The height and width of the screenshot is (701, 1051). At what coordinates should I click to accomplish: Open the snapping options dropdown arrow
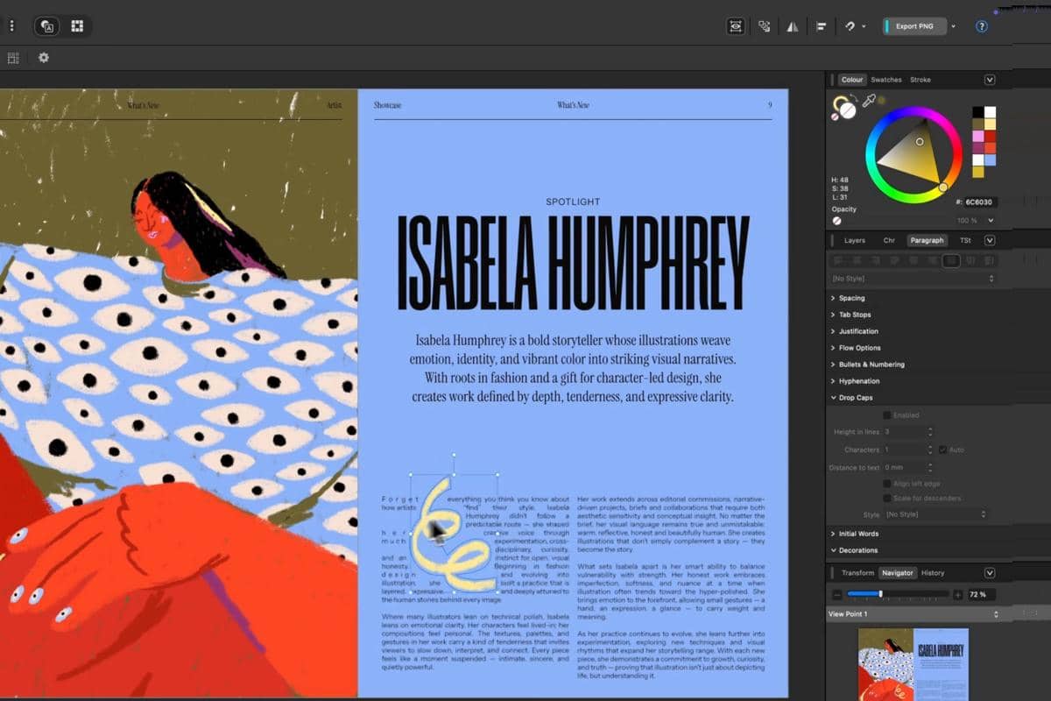tap(864, 26)
